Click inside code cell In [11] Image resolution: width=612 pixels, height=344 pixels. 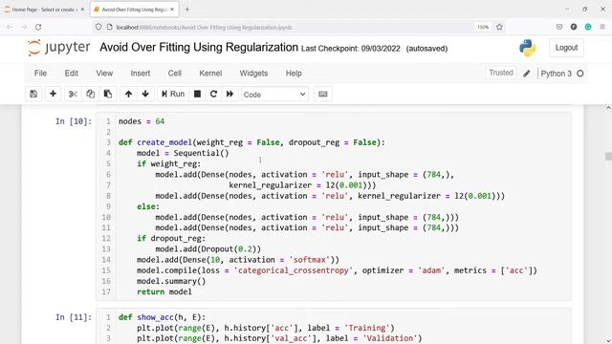pos(334,327)
